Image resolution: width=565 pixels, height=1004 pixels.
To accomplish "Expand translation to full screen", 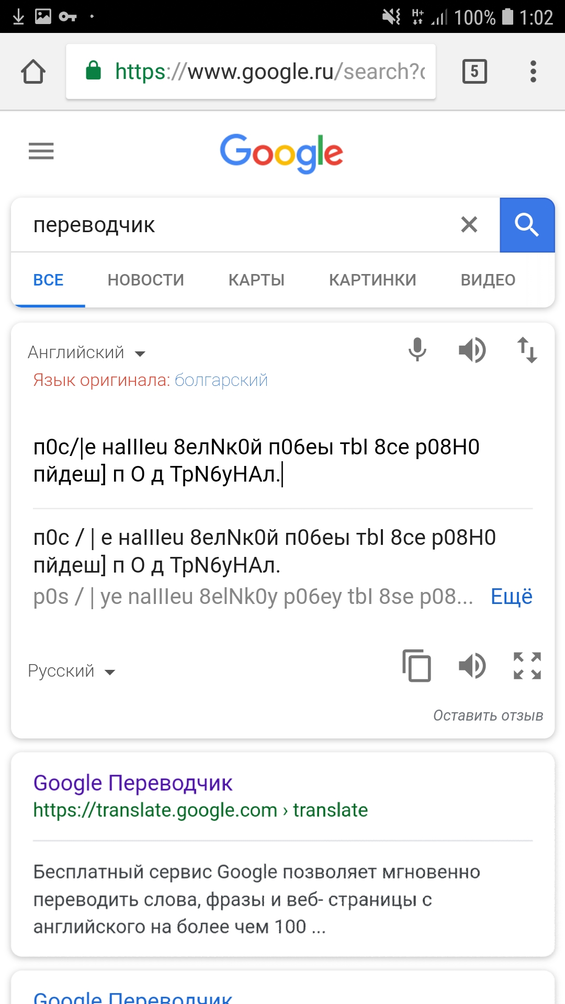I will coord(527,666).
